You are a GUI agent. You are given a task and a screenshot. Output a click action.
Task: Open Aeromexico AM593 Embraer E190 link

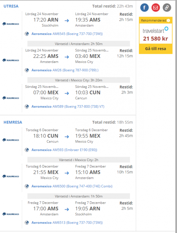(64, 150)
